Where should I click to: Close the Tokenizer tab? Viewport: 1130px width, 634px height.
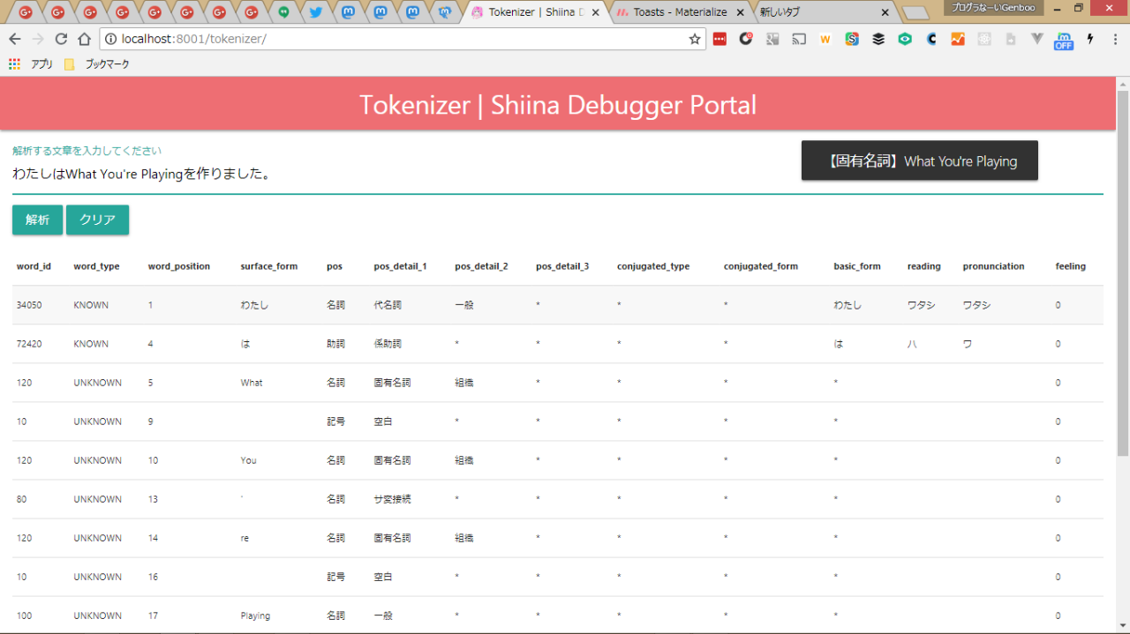point(596,12)
